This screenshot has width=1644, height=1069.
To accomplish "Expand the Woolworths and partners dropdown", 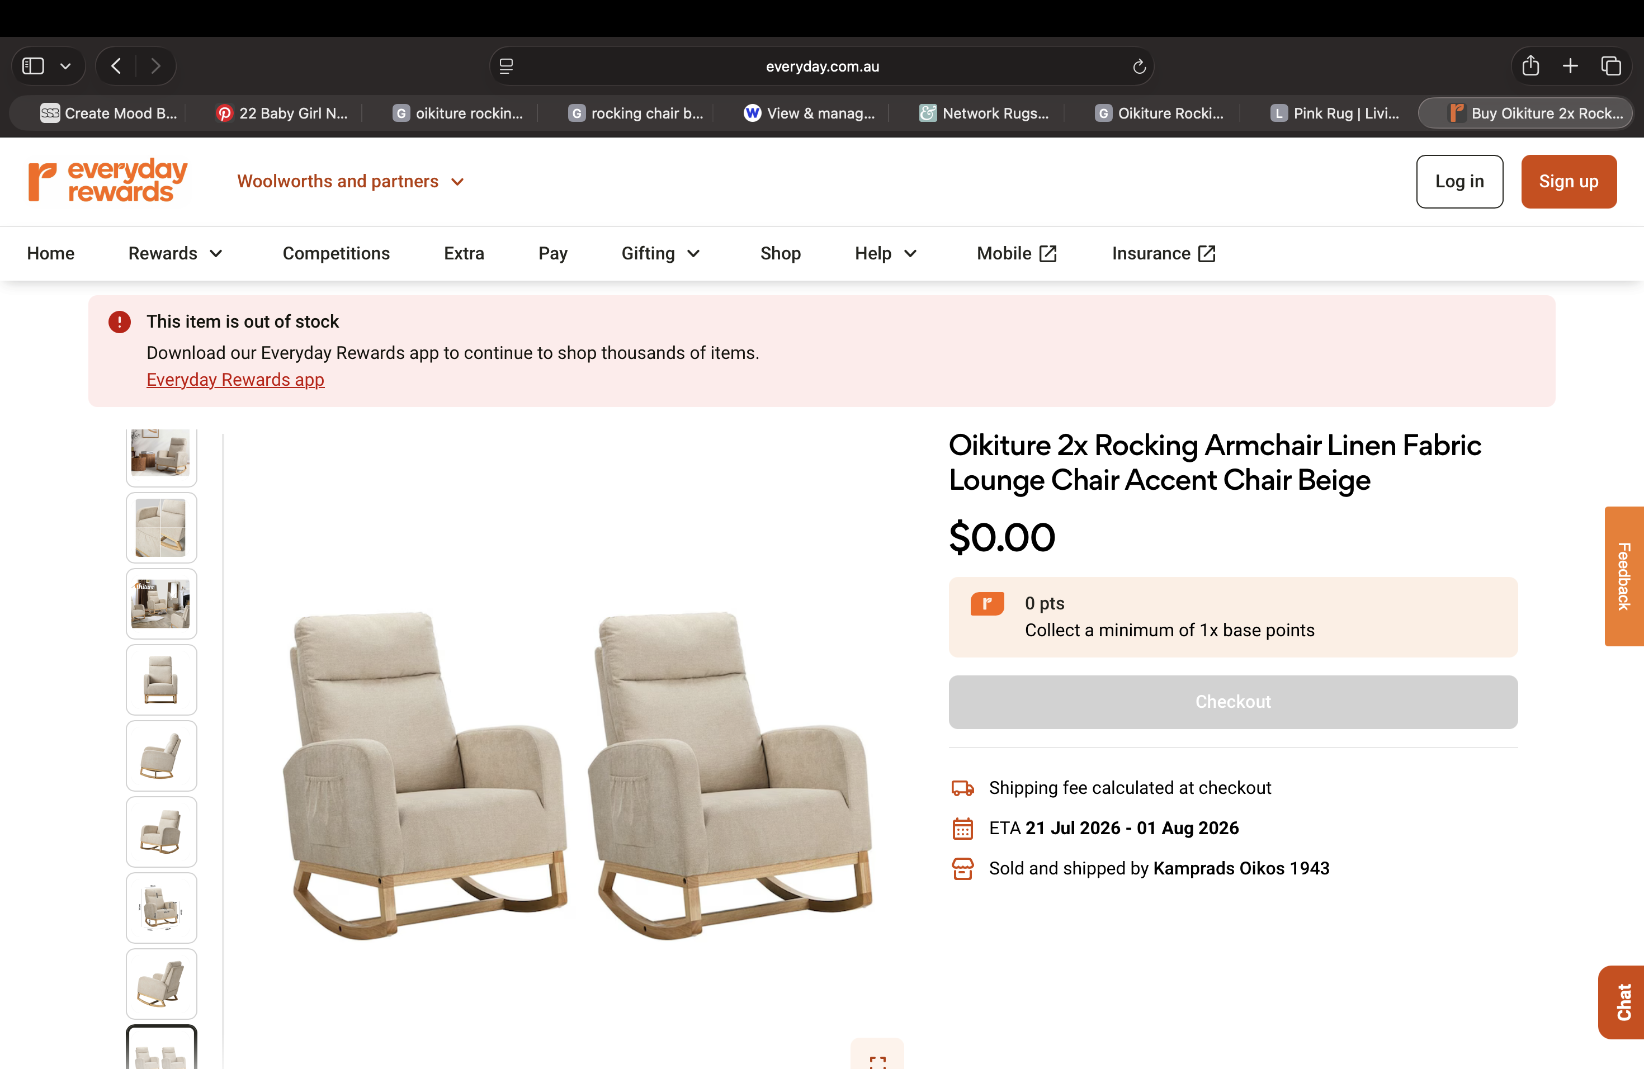I will (350, 182).
